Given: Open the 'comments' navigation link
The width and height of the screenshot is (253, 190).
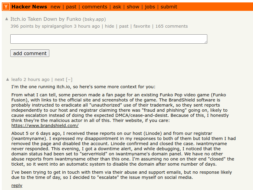Looking at the screenshot, I should coord(94,7).
